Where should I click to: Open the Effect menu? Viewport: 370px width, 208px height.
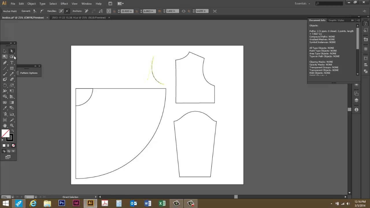[x=64, y=3]
